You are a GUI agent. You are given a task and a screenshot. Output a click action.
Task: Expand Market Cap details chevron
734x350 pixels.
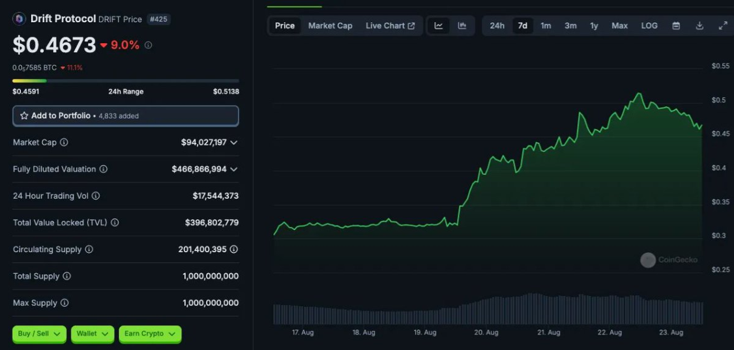click(x=234, y=142)
